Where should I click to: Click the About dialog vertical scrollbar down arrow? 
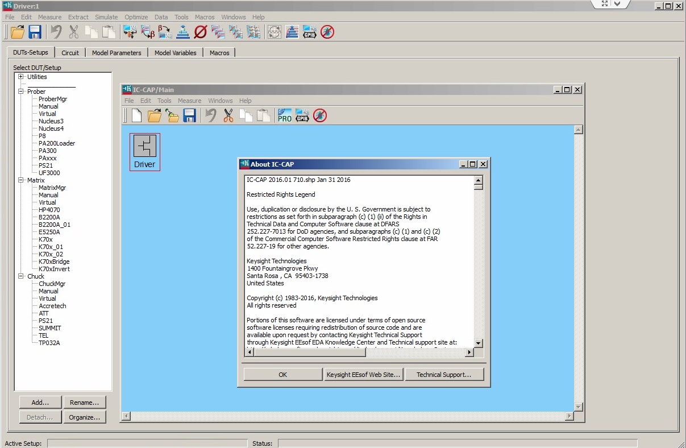tap(479, 343)
